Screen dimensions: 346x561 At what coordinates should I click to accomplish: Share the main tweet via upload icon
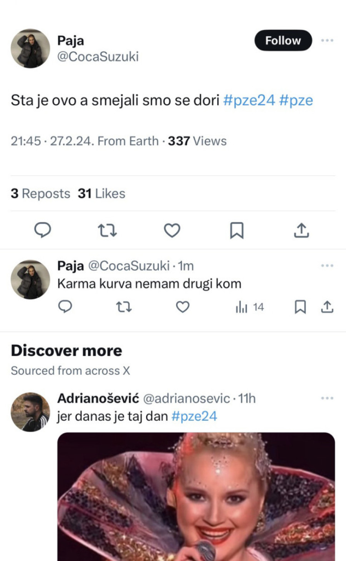click(301, 230)
